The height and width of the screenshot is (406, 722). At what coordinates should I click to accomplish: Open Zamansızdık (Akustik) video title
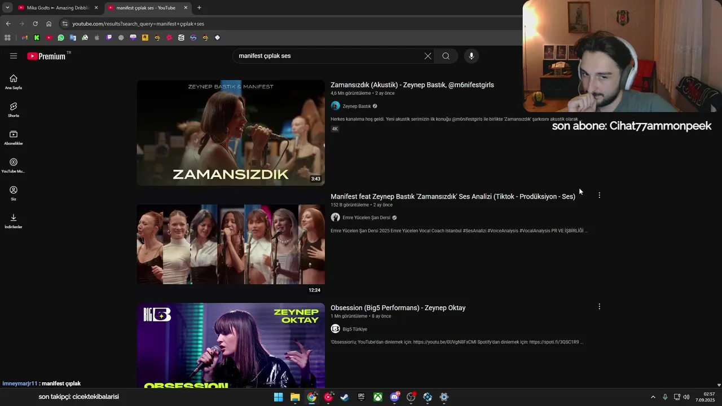tap(412, 85)
